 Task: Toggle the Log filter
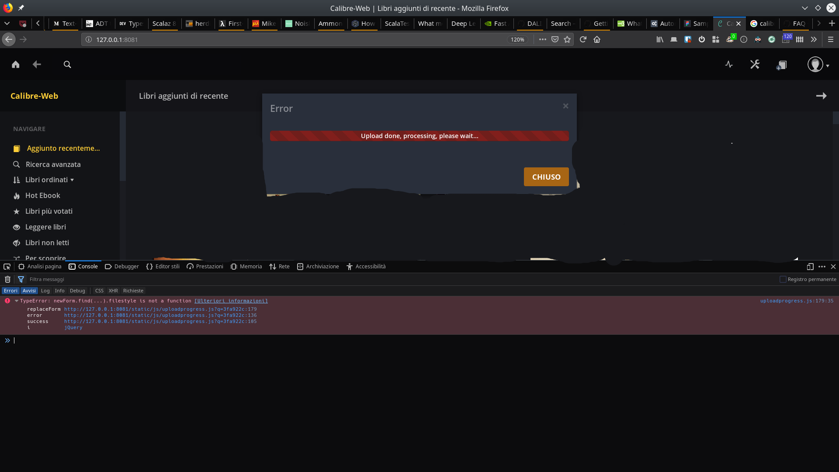pos(45,291)
